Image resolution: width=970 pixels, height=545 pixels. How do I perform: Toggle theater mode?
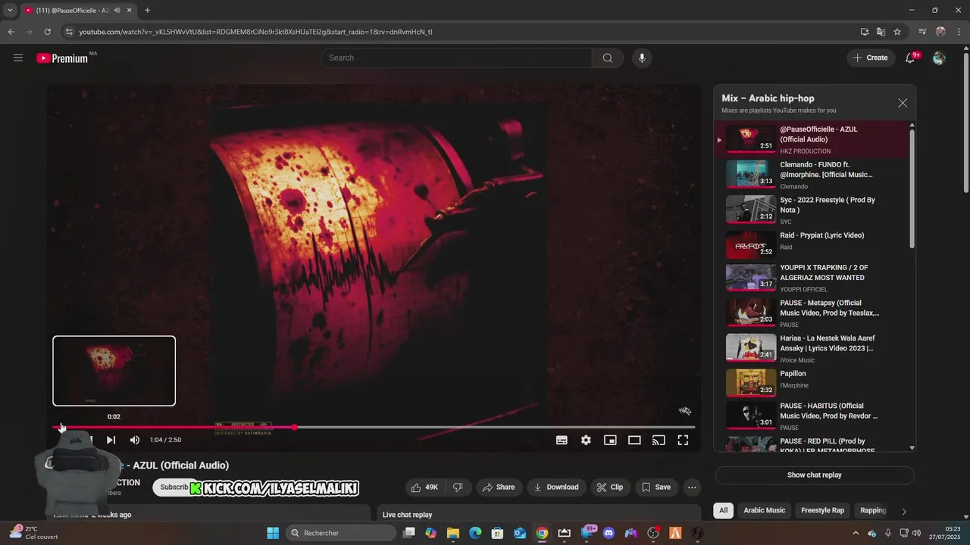click(x=634, y=440)
